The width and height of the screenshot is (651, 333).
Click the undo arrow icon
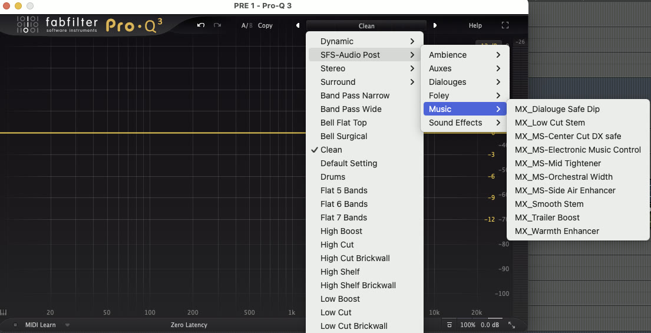(x=201, y=25)
